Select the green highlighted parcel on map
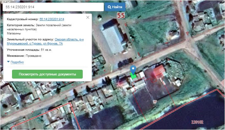The width and height of the screenshot is (225, 130). tap(133, 76)
